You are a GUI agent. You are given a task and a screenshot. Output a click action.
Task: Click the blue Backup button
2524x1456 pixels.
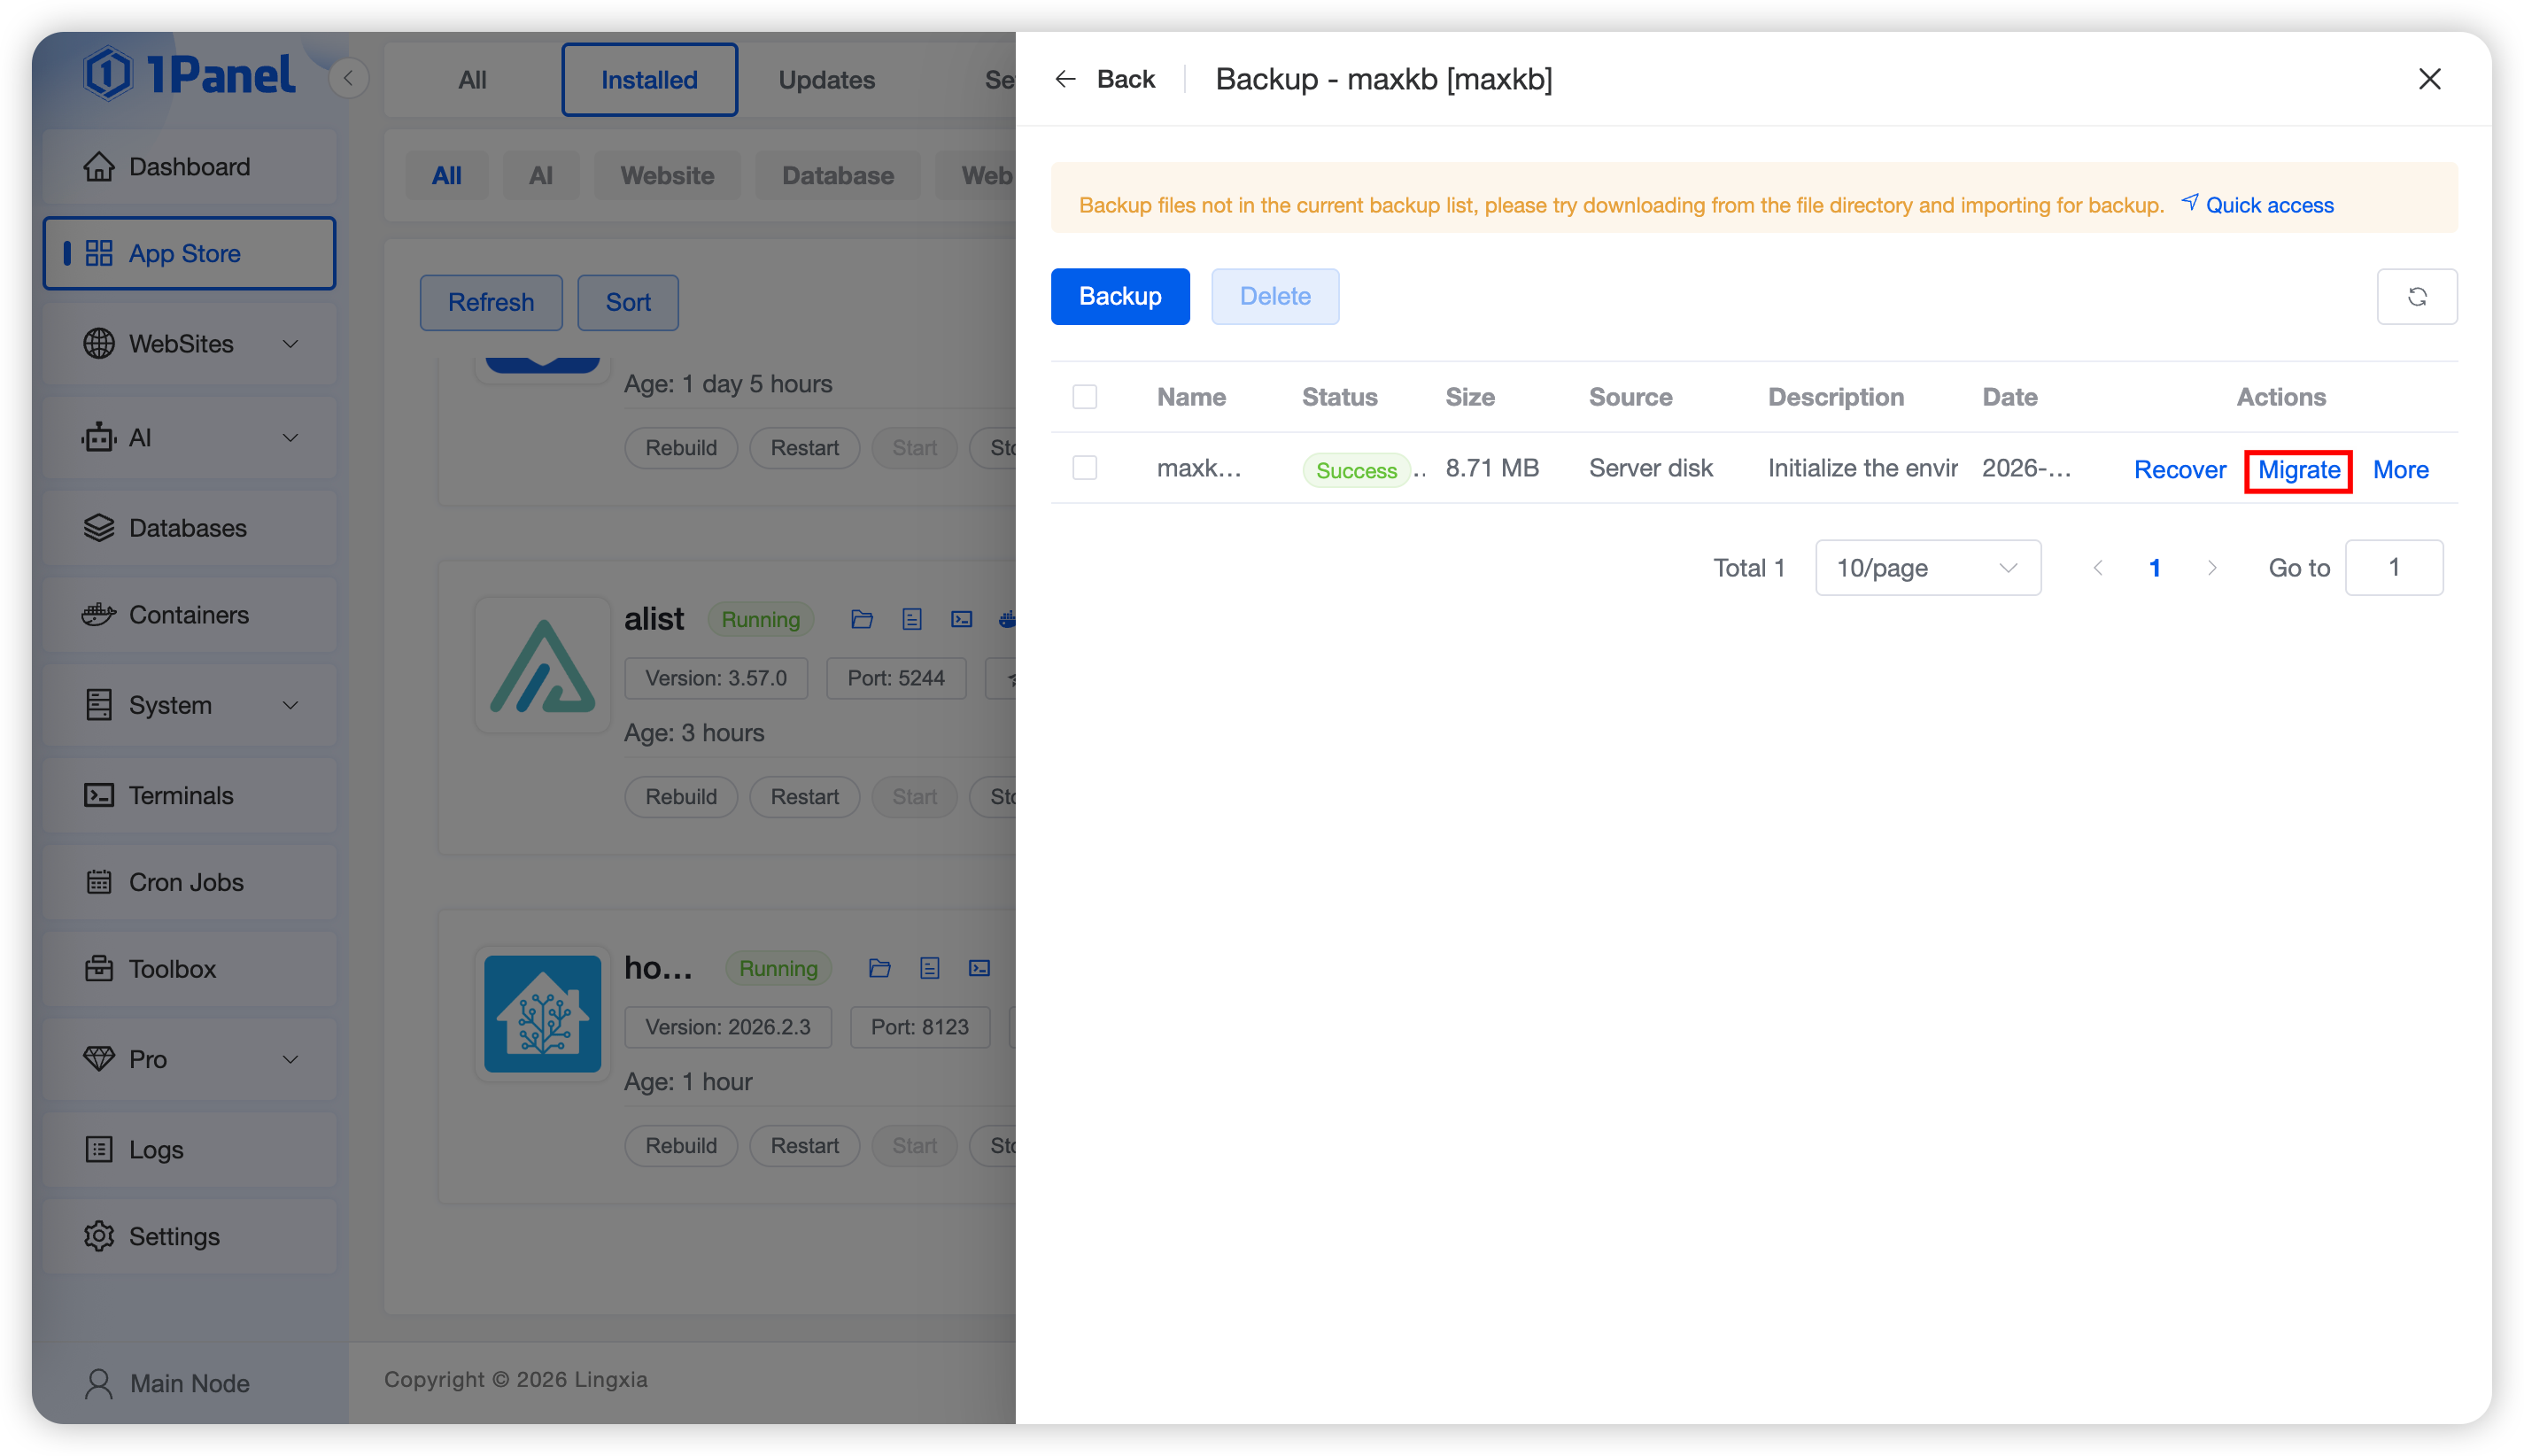point(1119,296)
